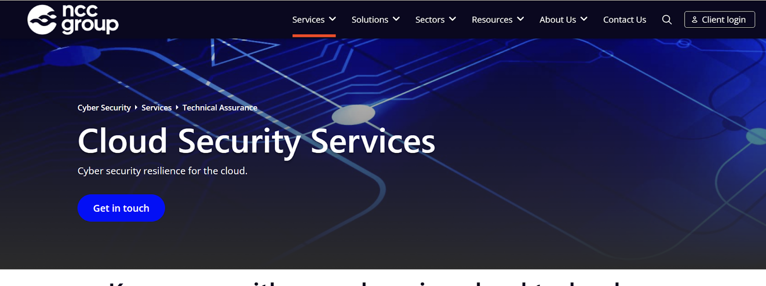Click the person icon in Client login
The height and width of the screenshot is (286, 766).
pos(695,20)
